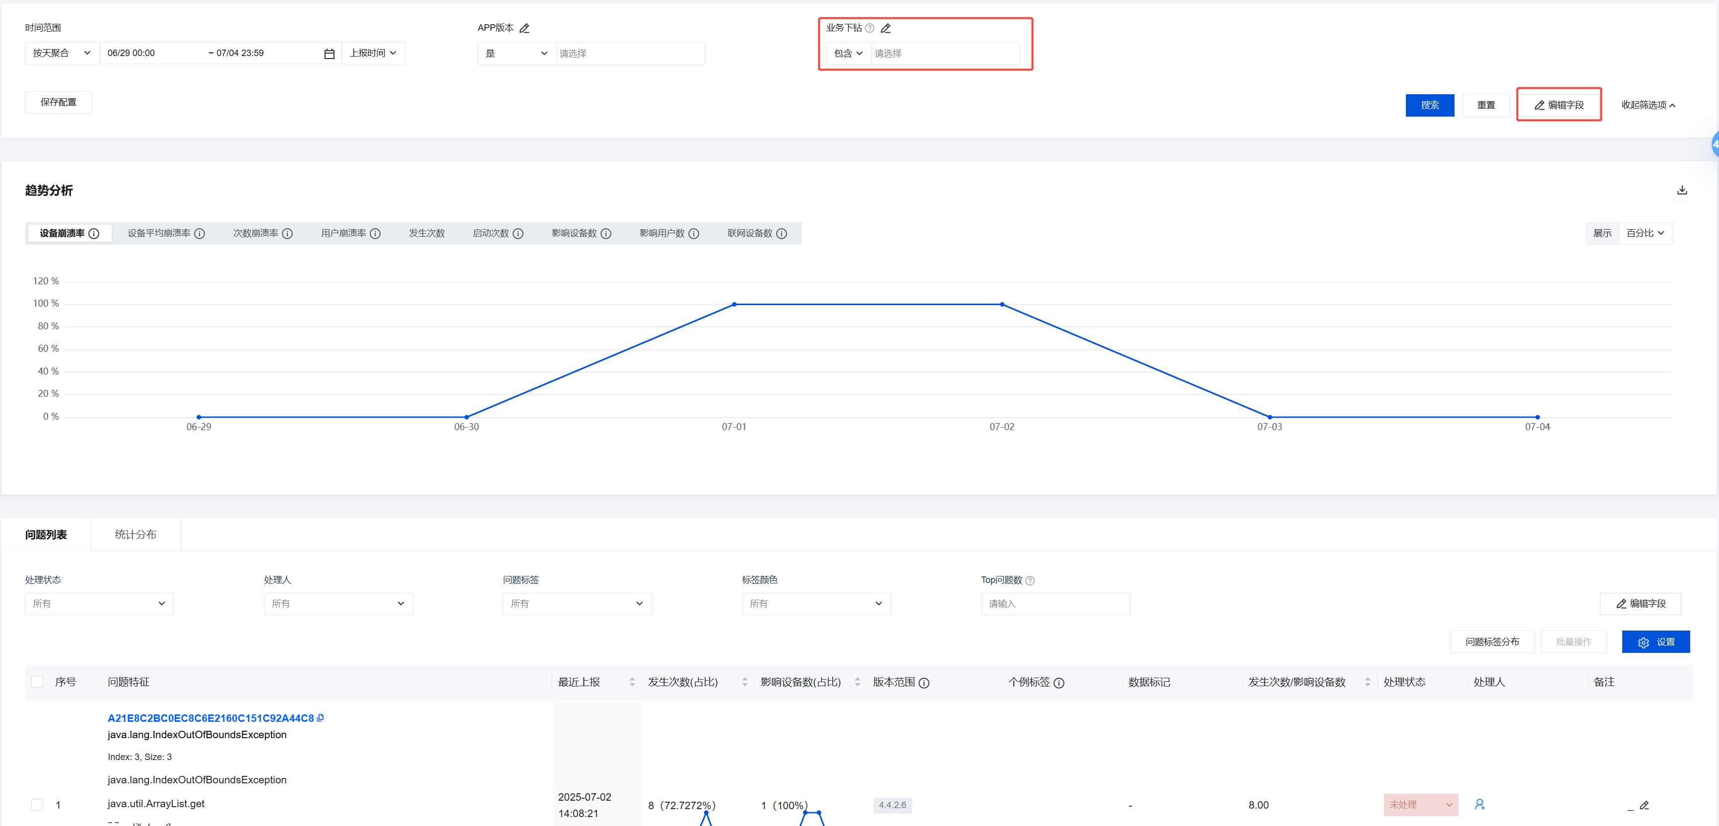The image size is (1719, 826).
Task: Click the info icon beside 设备崩溃率
Action: point(94,234)
